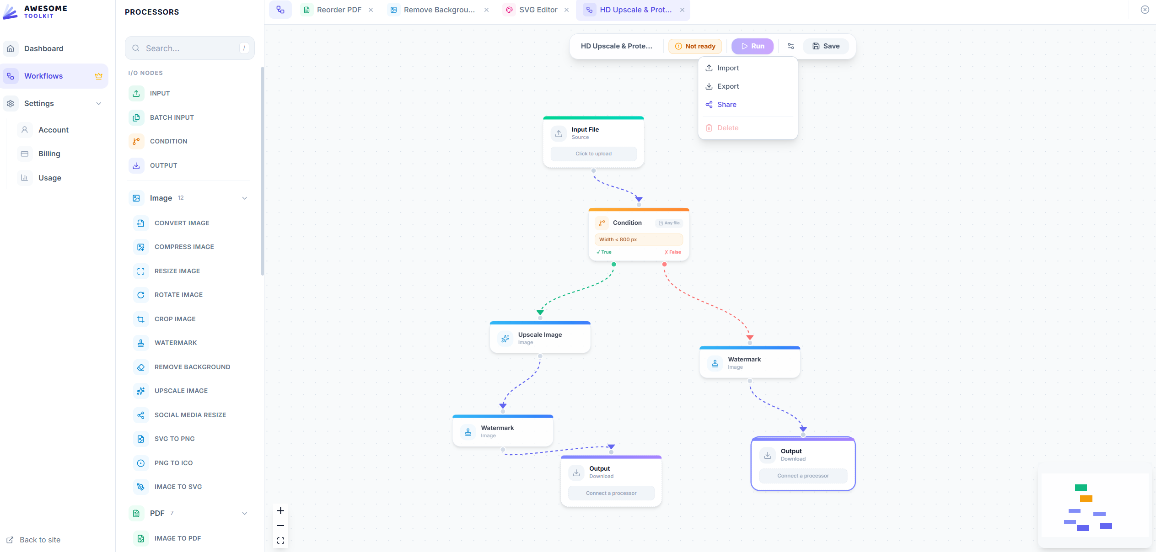Screen dimensions: 1156x552
Task: Switch to the SVG Editor tab
Action: pos(538,10)
